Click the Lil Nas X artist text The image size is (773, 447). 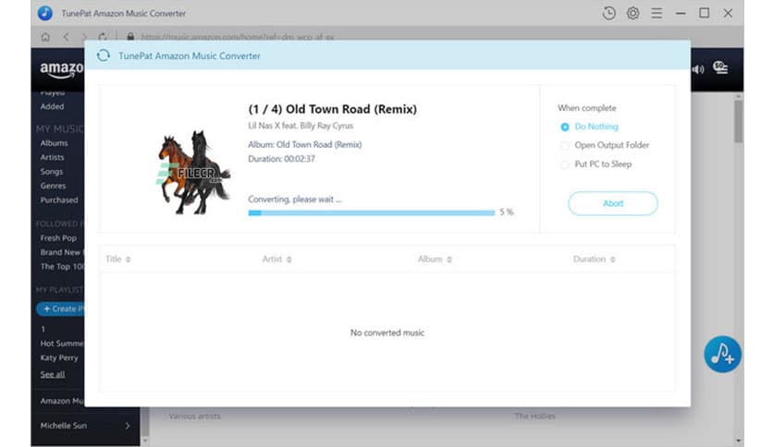point(301,126)
